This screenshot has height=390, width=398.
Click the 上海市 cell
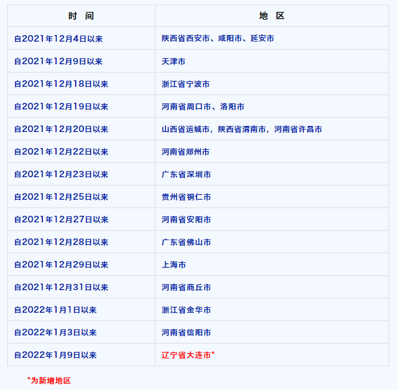(x=272, y=264)
